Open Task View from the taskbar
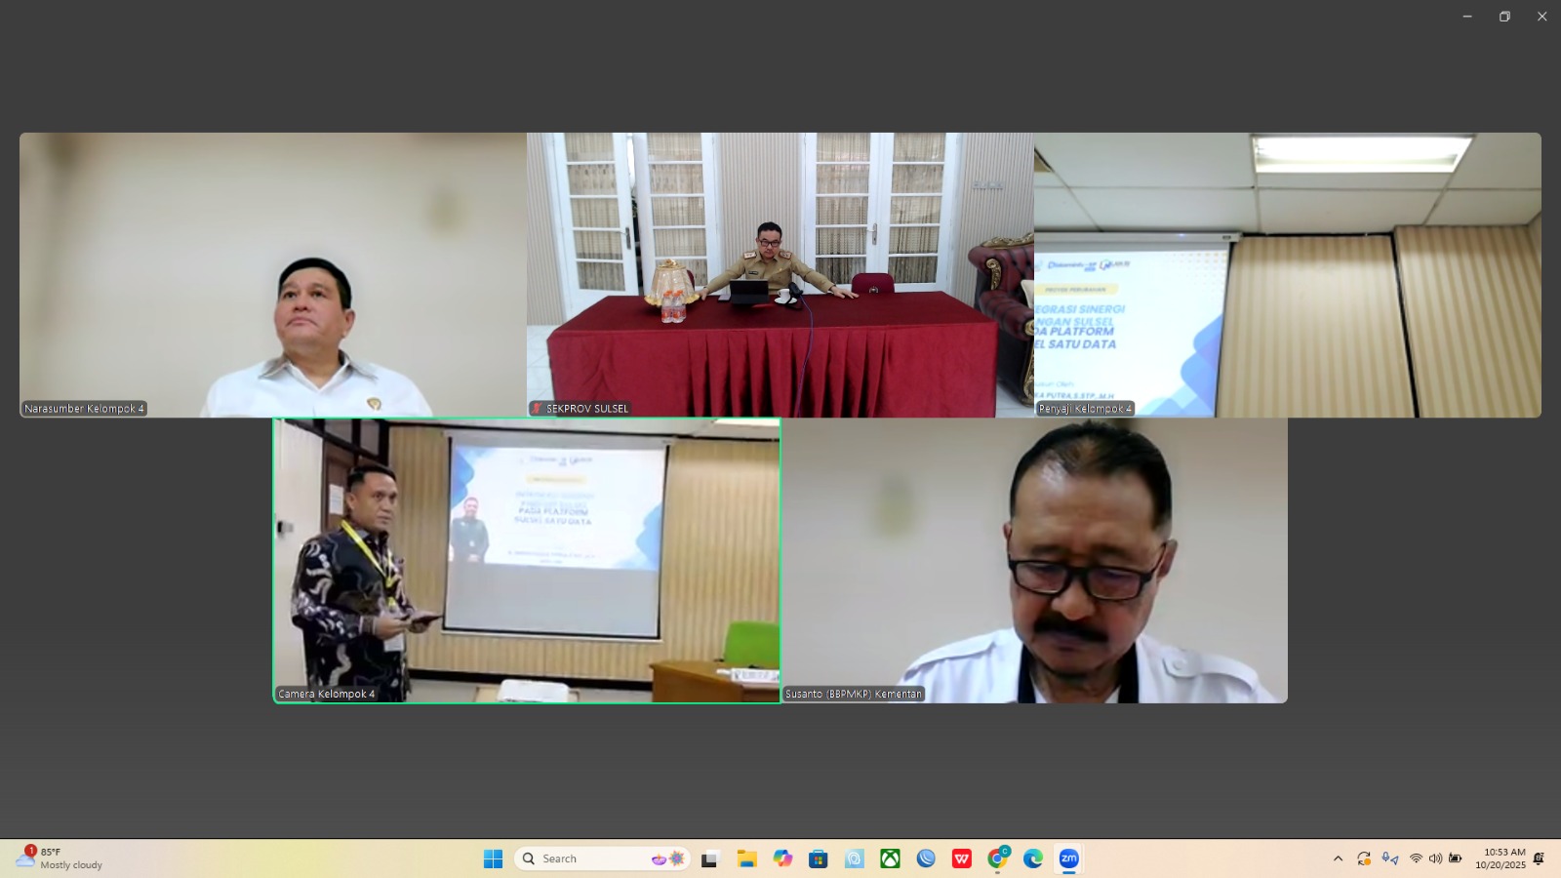 click(x=710, y=858)
